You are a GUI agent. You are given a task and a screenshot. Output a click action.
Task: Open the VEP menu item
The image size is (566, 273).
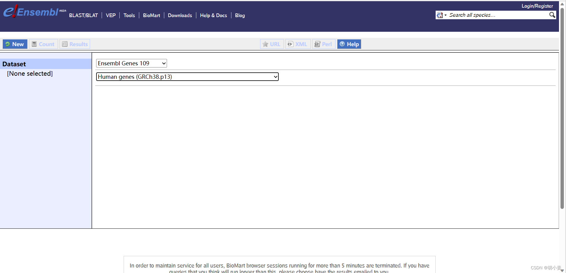111,15
